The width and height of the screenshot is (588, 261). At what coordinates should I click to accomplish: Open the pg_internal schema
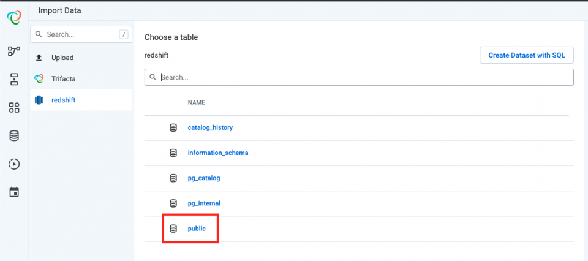204,203
